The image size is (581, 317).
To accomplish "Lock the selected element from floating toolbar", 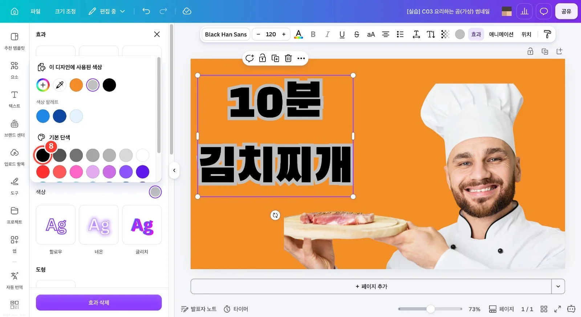I will click(262, 58).
